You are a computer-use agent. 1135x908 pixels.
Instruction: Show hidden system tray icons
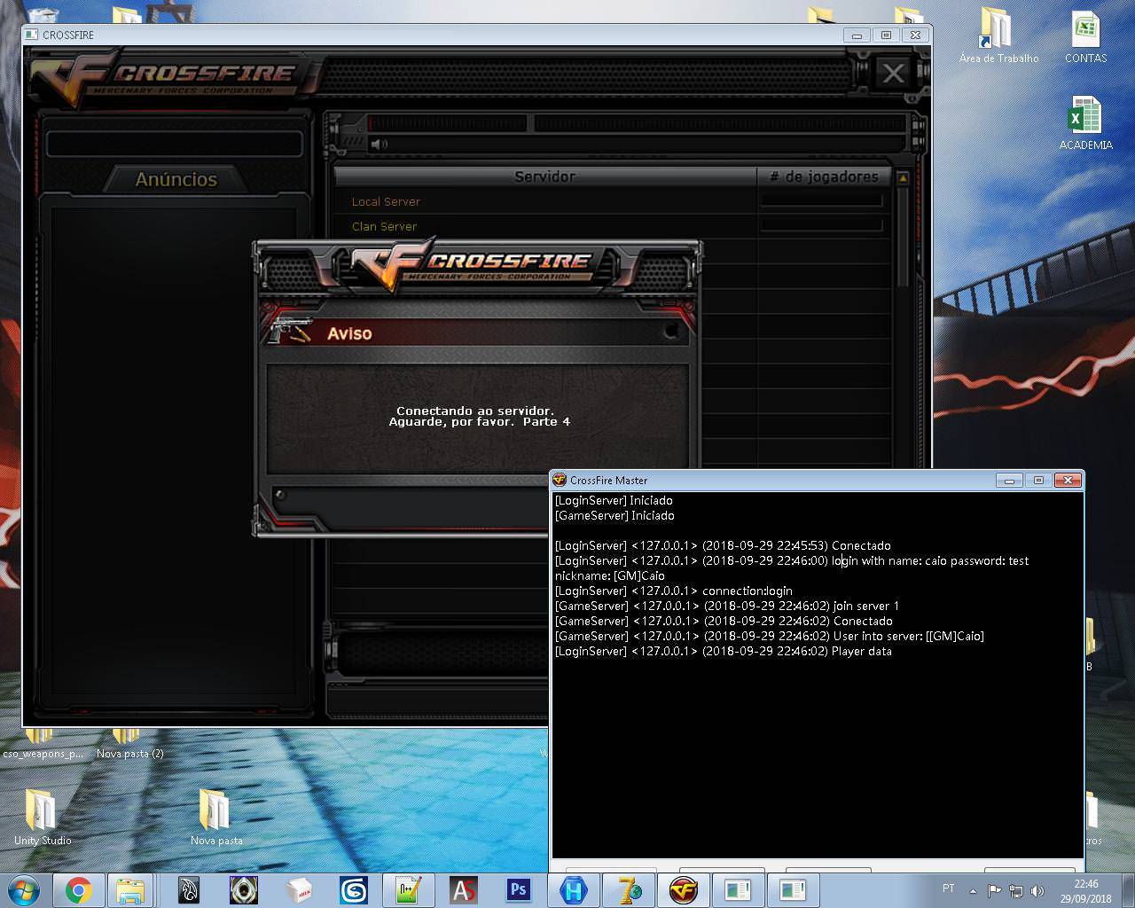(x=973, y=890)
